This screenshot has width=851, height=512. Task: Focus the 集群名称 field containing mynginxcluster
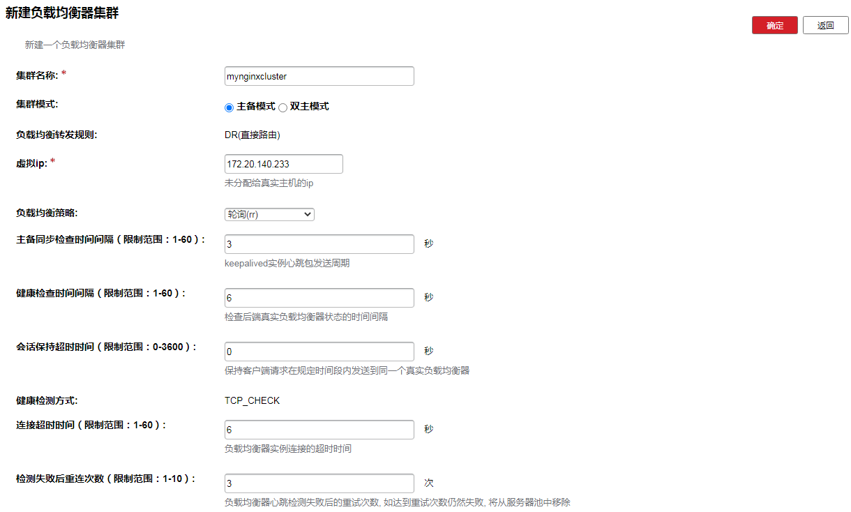(x=319, y=76)
